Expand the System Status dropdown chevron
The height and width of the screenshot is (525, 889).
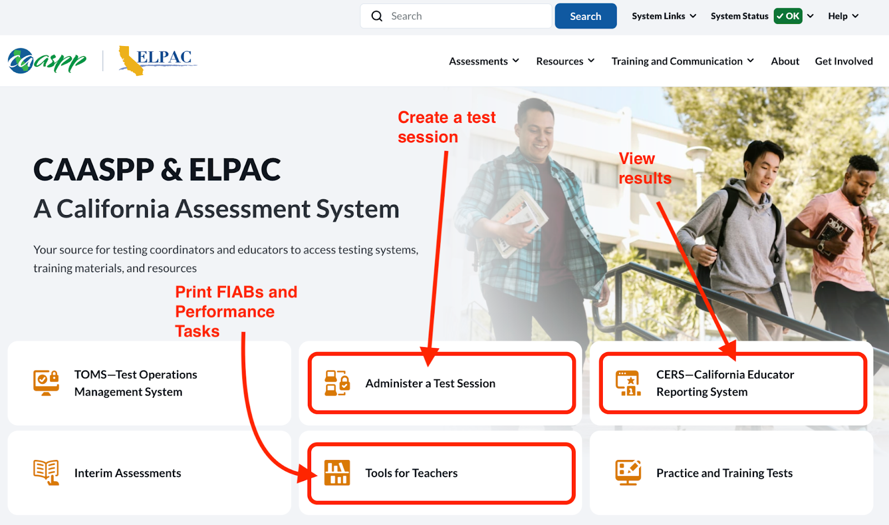point(811,16)
